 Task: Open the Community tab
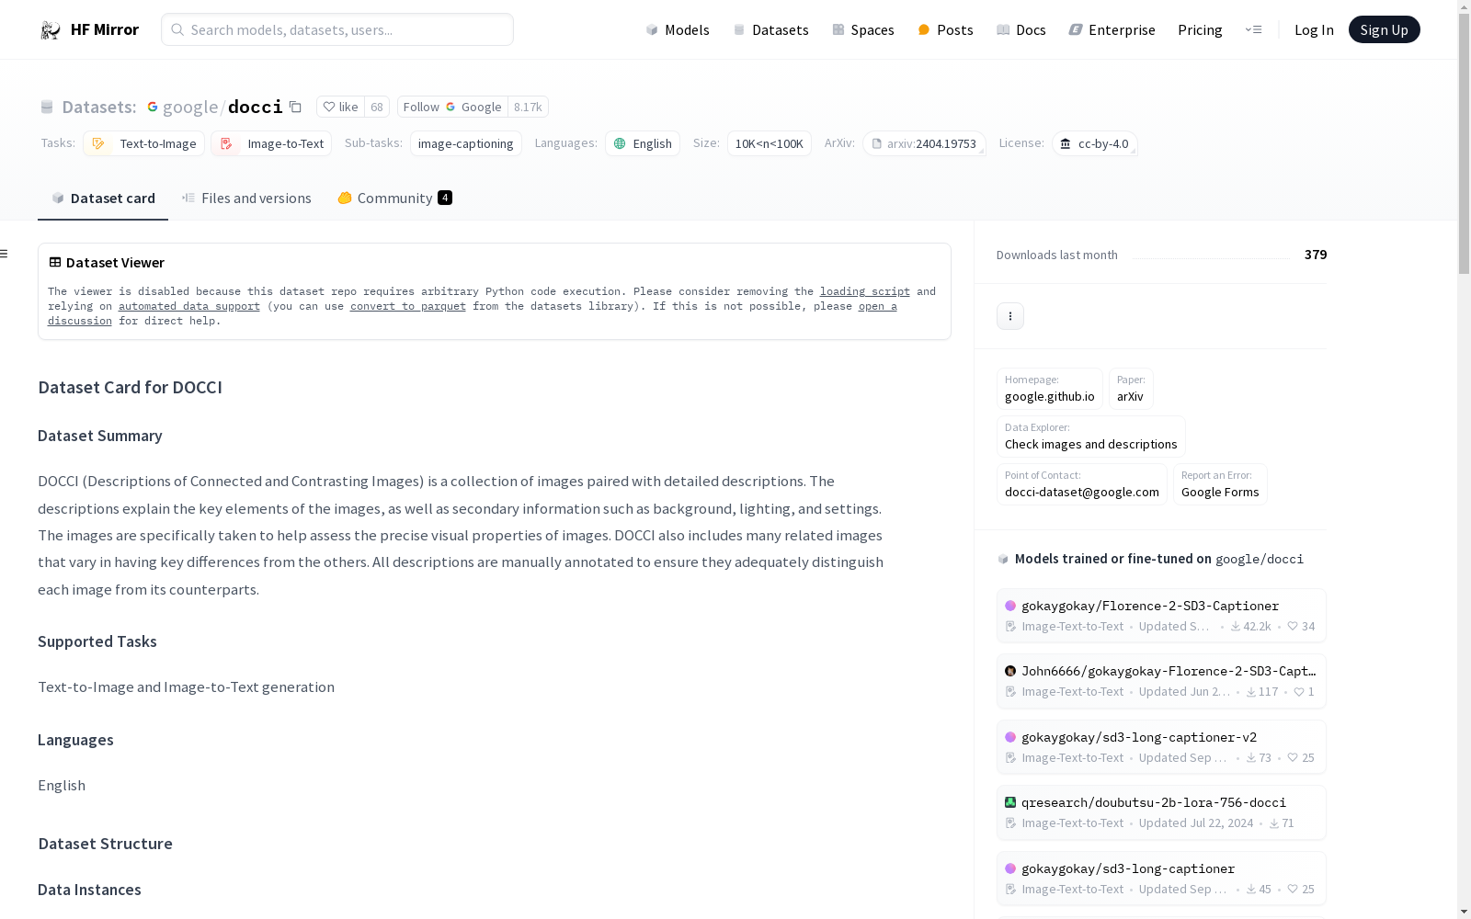click(394, 198)
